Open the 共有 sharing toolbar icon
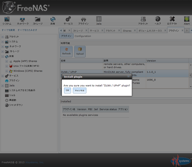Viewport: 192px width, 167px height. coord(53,20)
